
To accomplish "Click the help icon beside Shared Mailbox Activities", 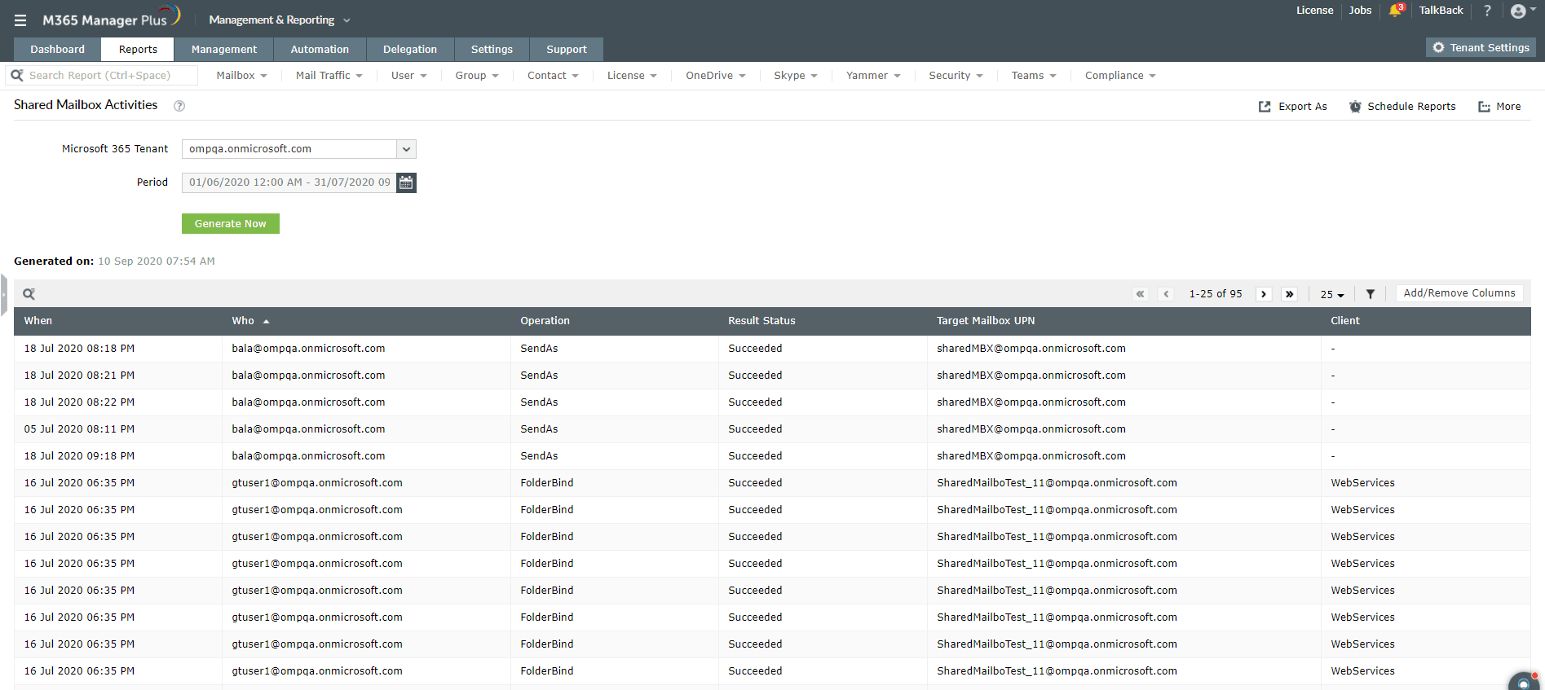I will (179, 106).
